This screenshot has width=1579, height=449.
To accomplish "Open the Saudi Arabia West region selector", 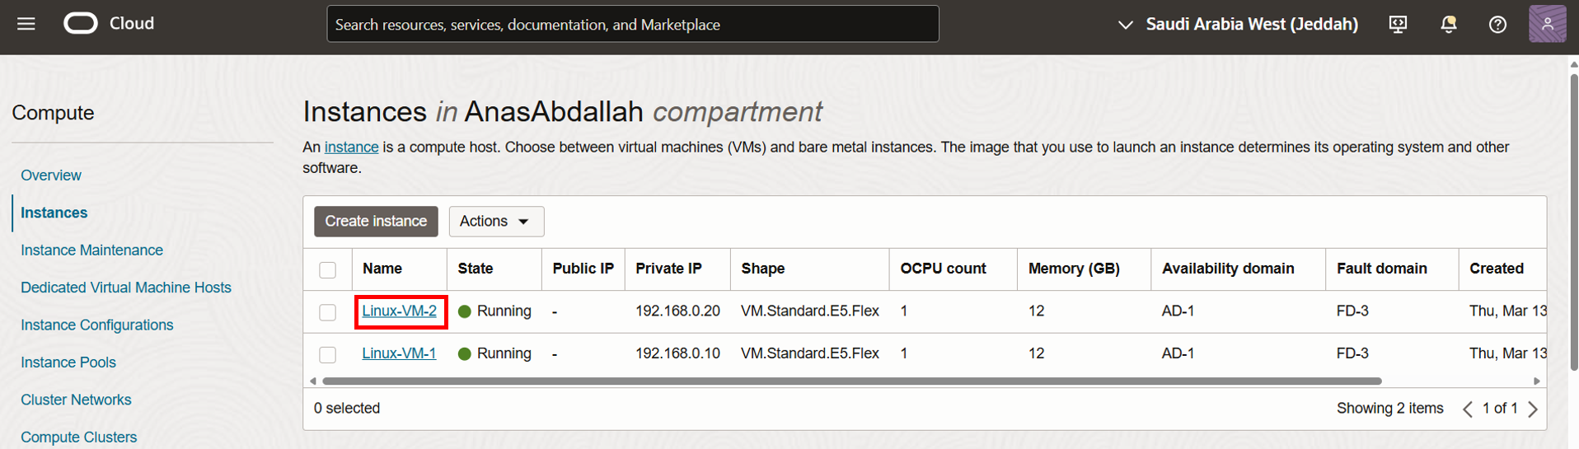I will tap(1238, 24).
